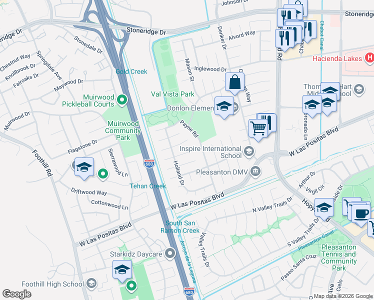The image size is (374, 300).
Task: Select the Muirwood Community Park label
Action: [x=123, y=130]
